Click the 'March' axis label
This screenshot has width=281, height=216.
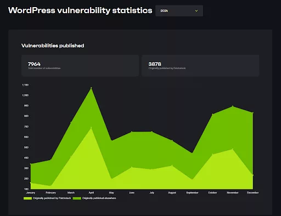[x=71, y=192]
